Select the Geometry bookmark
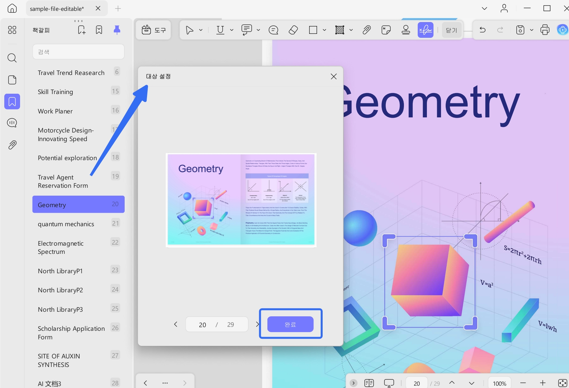 pyautogui.click(x=78, y=205)
